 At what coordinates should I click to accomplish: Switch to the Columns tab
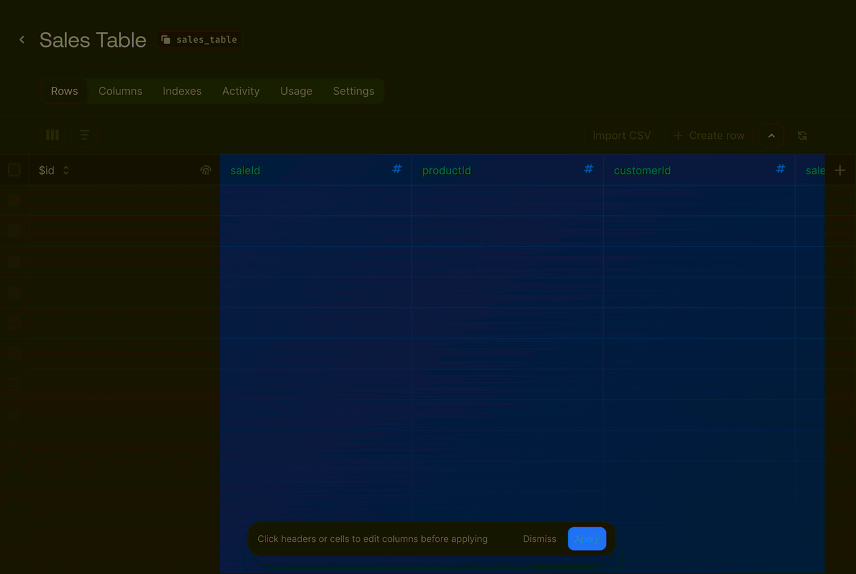point(120,91)
